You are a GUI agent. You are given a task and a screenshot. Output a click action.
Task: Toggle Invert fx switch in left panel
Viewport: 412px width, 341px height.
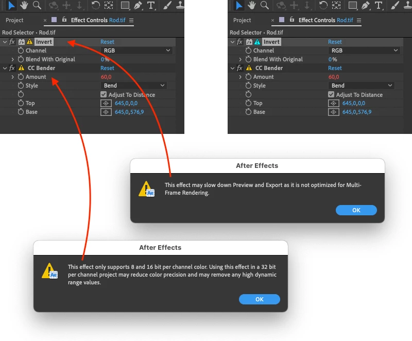12,42
